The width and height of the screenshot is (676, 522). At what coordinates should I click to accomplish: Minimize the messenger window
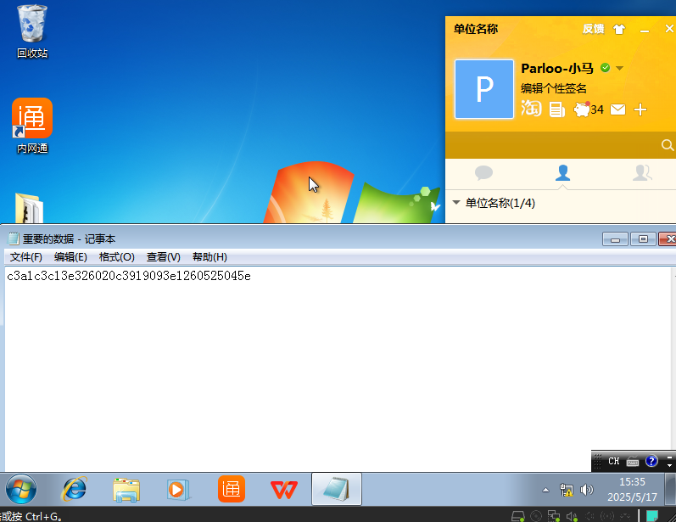pyautogui.click(x=645, y=31)
